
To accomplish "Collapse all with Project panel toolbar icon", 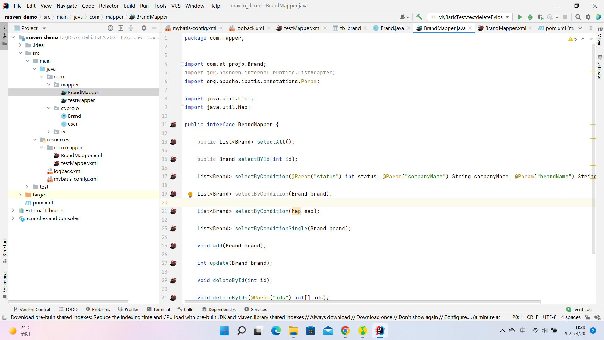I will 131,28.
